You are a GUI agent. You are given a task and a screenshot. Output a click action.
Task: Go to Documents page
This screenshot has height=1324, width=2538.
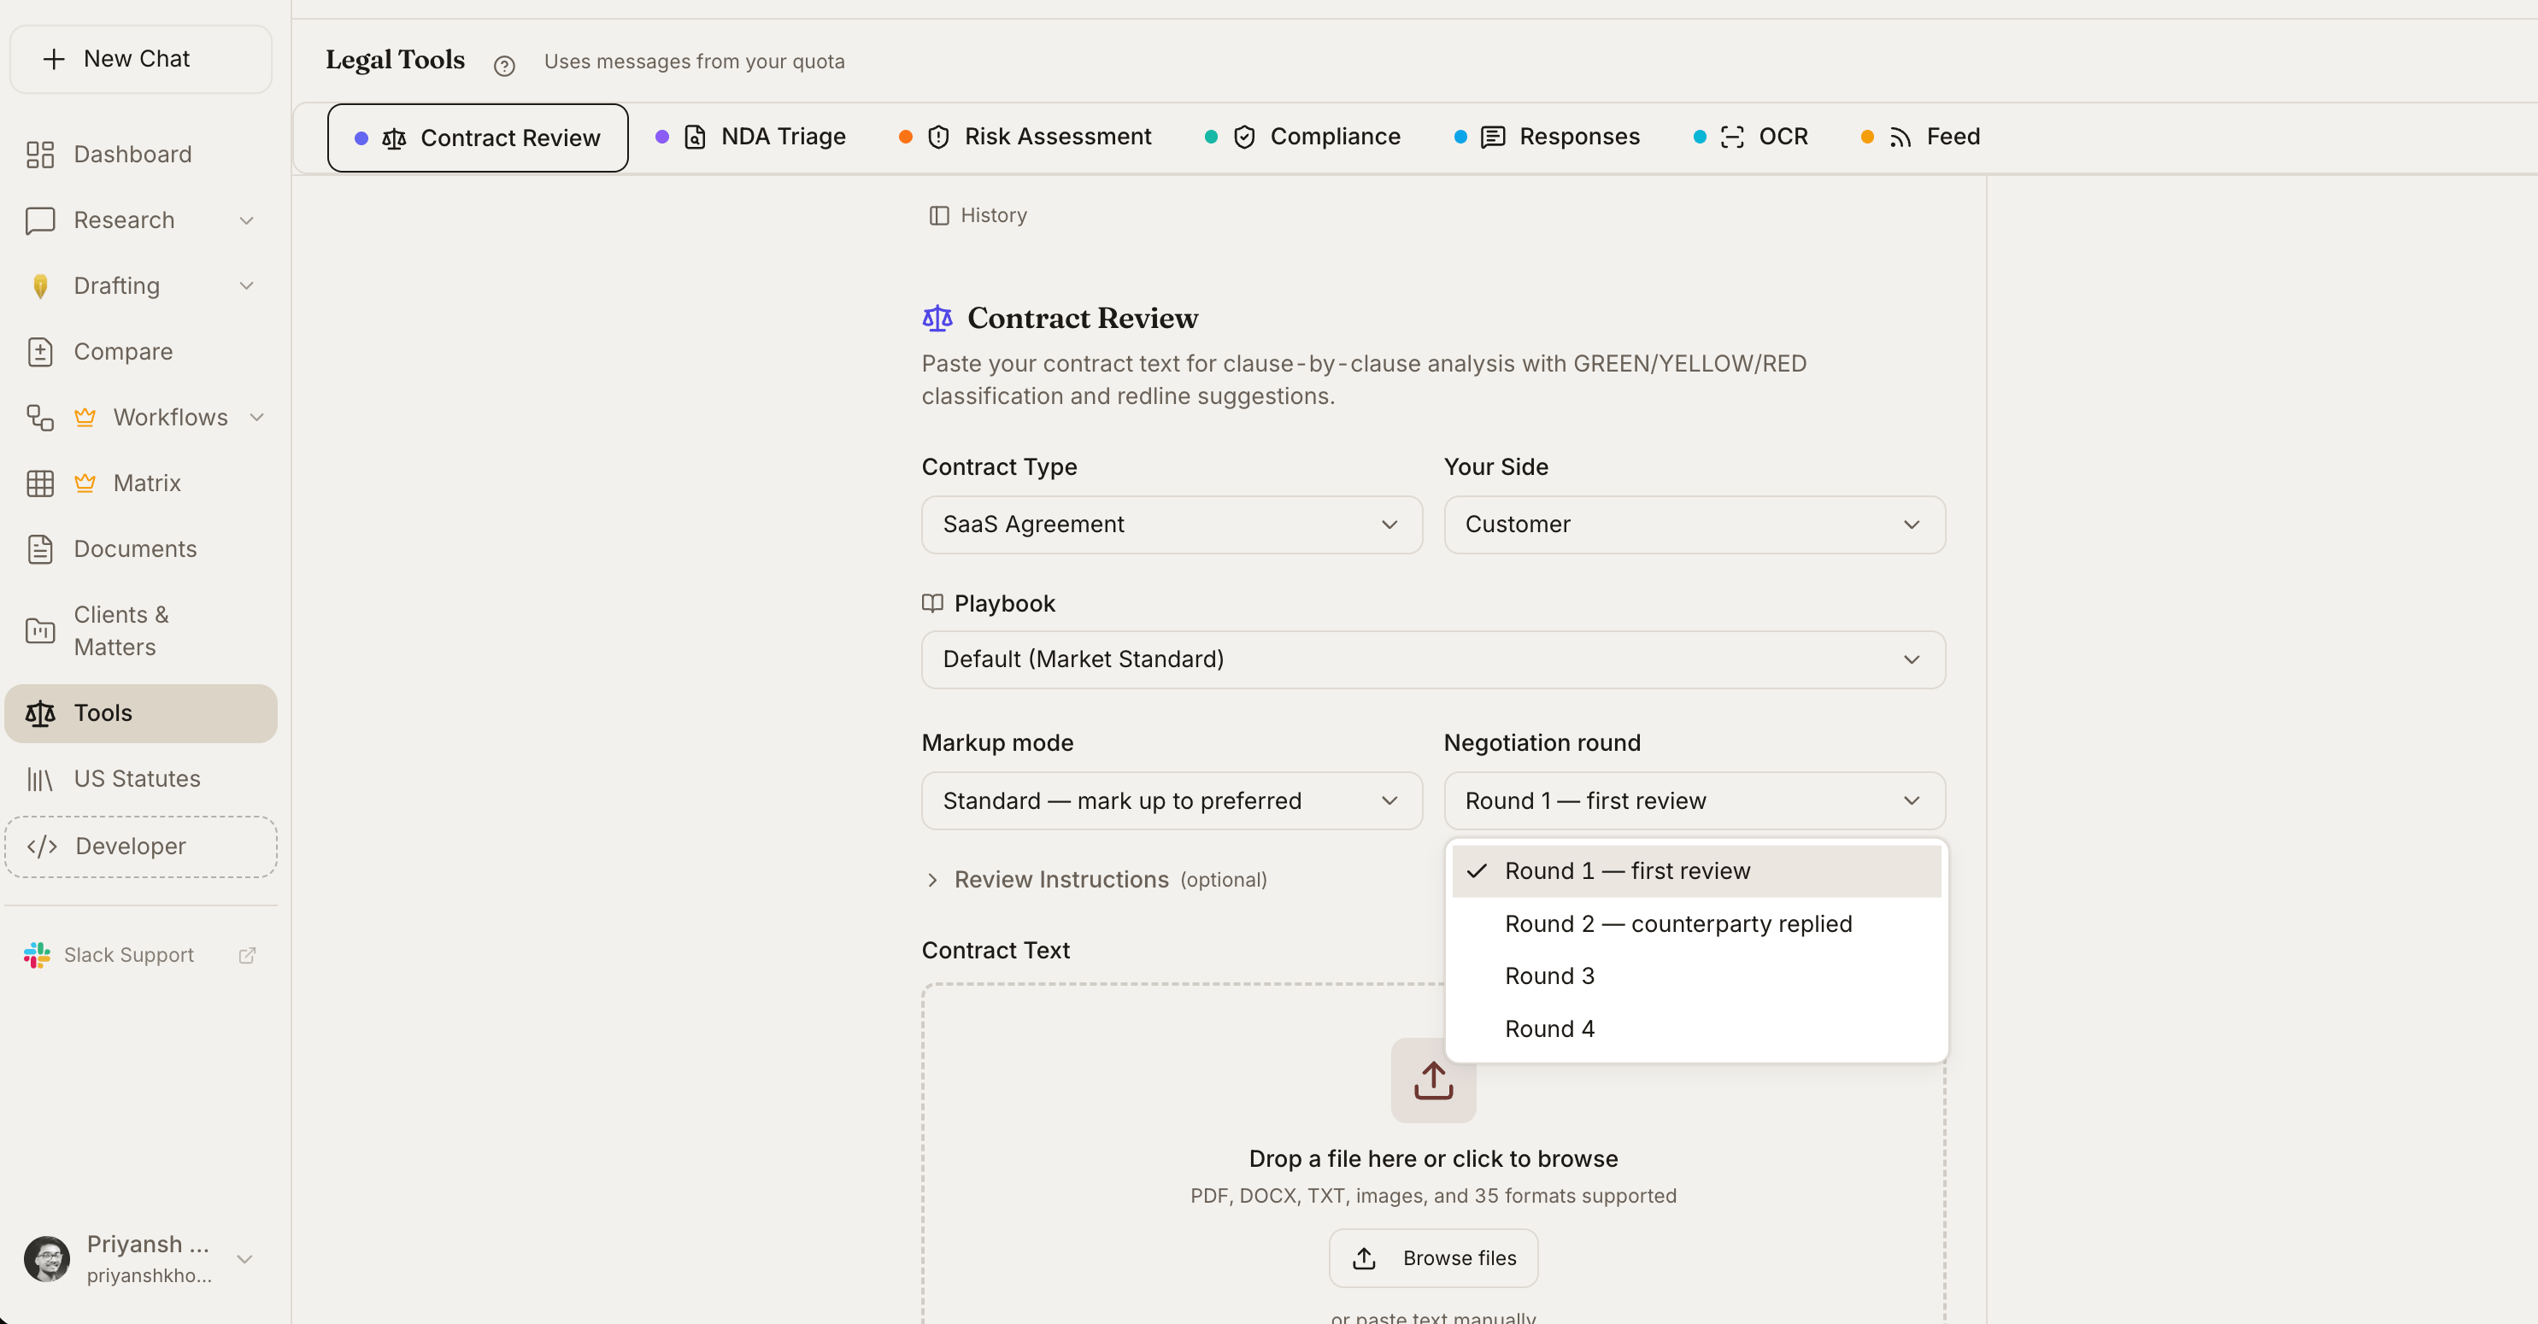(141, 548)
